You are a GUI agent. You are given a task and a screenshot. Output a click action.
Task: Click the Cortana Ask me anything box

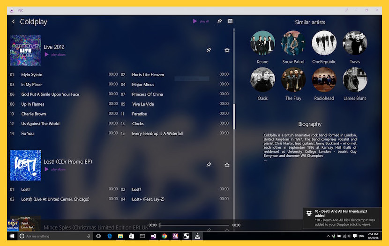pyautogui.click(x=55, y=236)
